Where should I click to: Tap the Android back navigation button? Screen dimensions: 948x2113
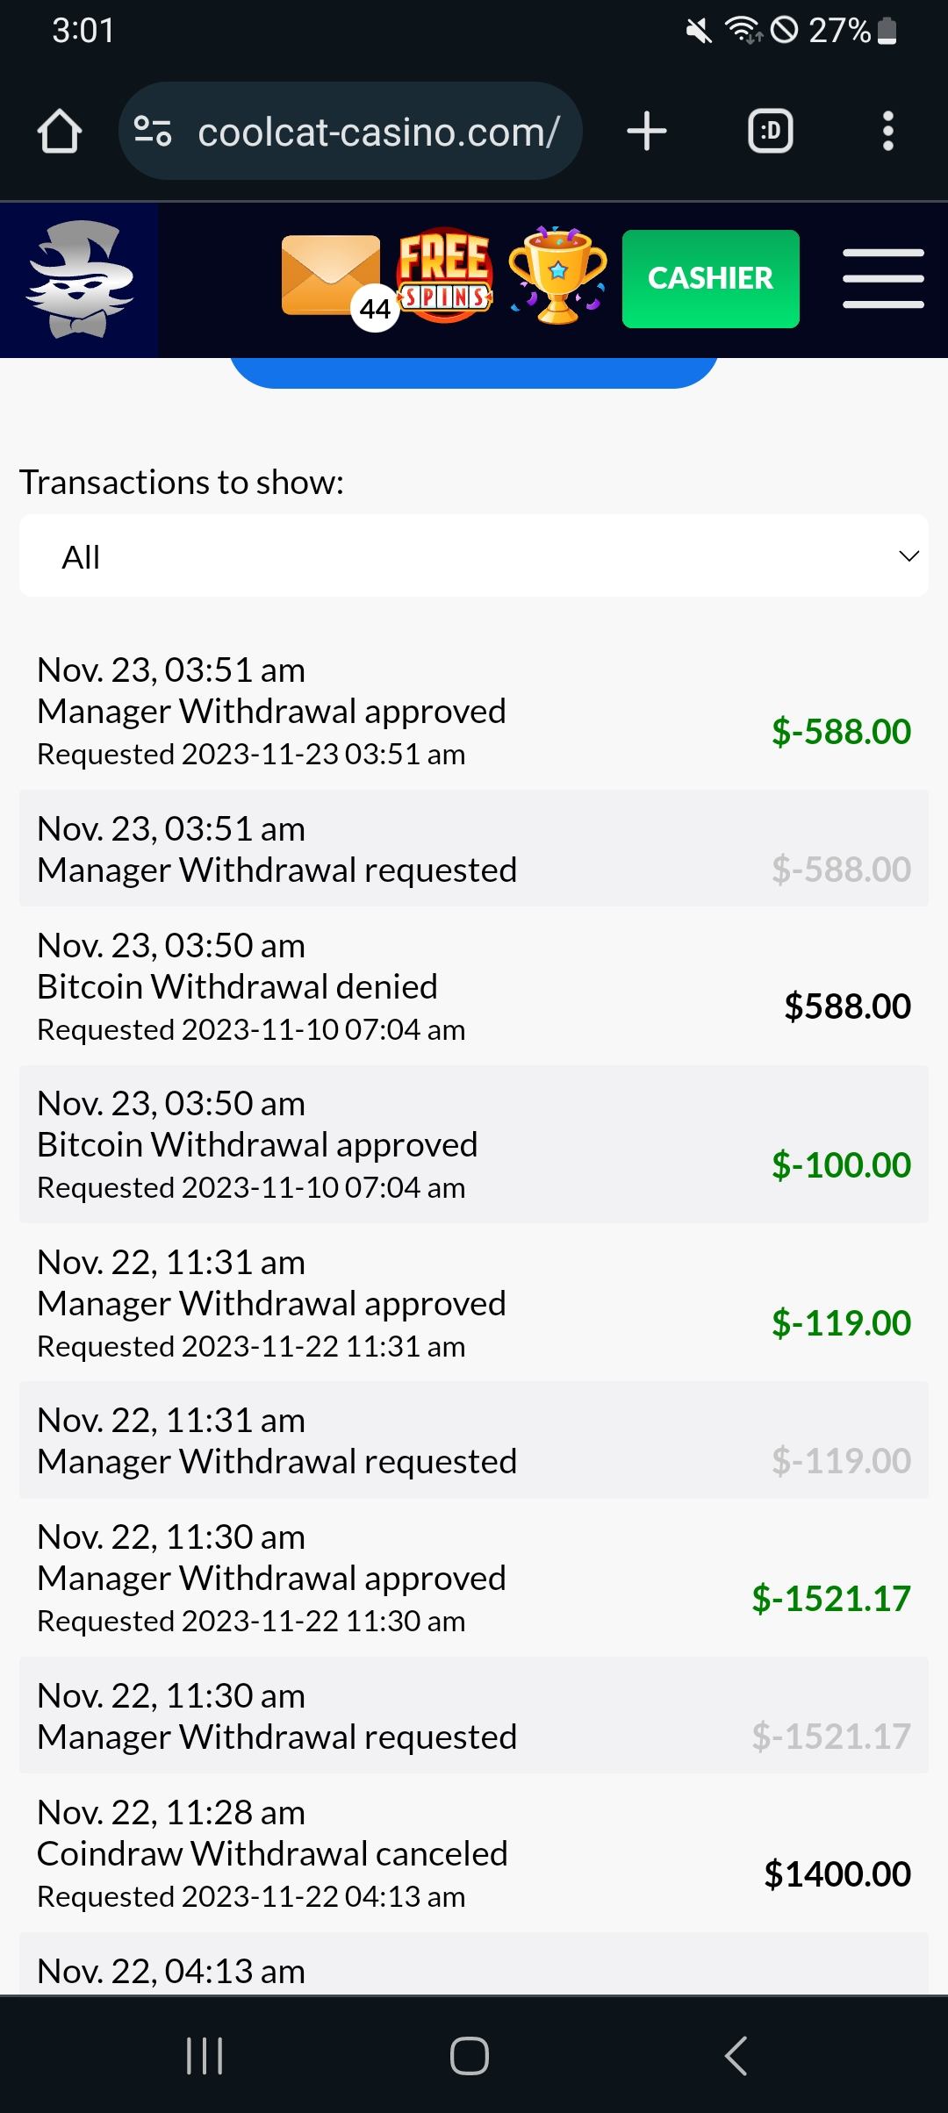tap(736, 2055)
